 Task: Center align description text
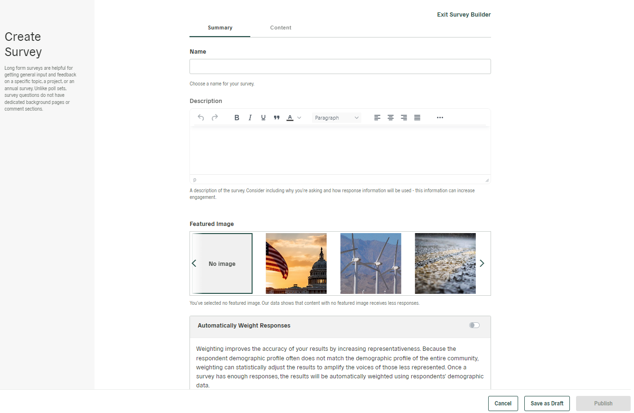pyautogui.click(x=390, y=118)
